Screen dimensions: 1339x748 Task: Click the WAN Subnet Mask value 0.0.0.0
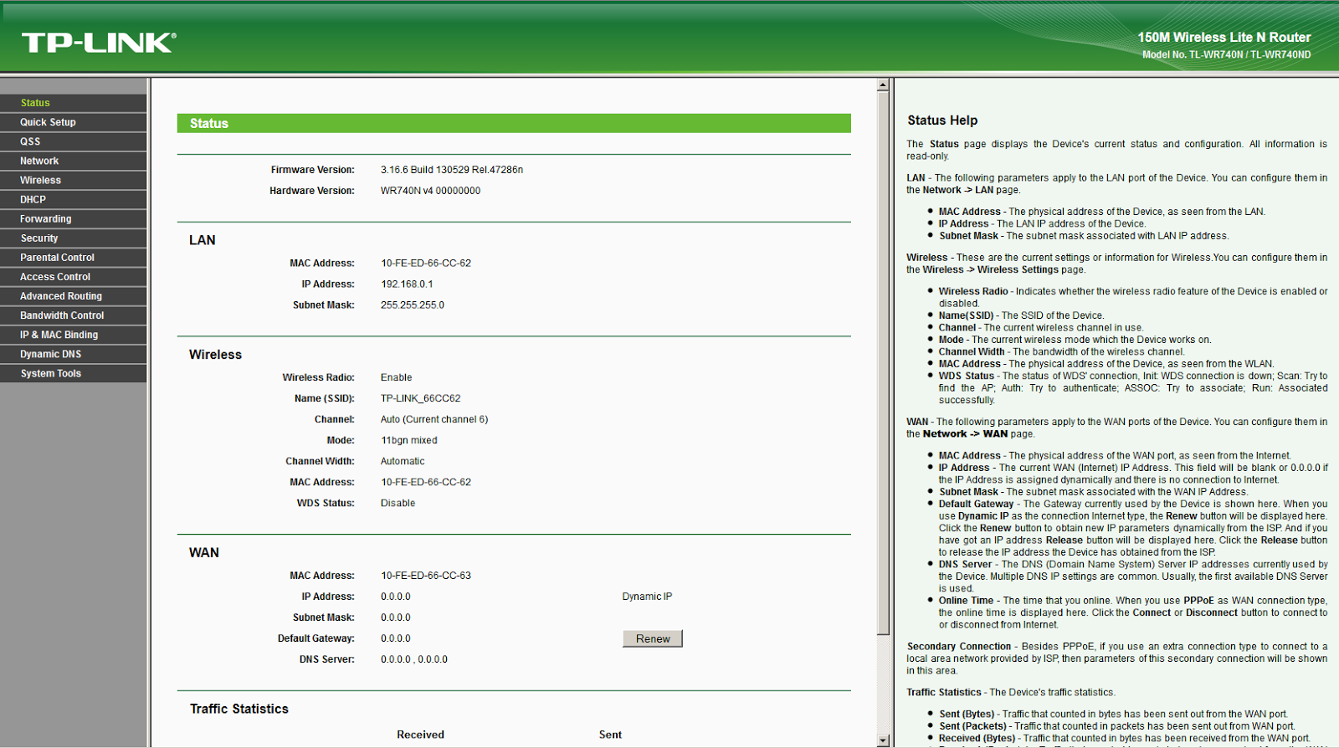pyautogui.click(x=396, y=617)
